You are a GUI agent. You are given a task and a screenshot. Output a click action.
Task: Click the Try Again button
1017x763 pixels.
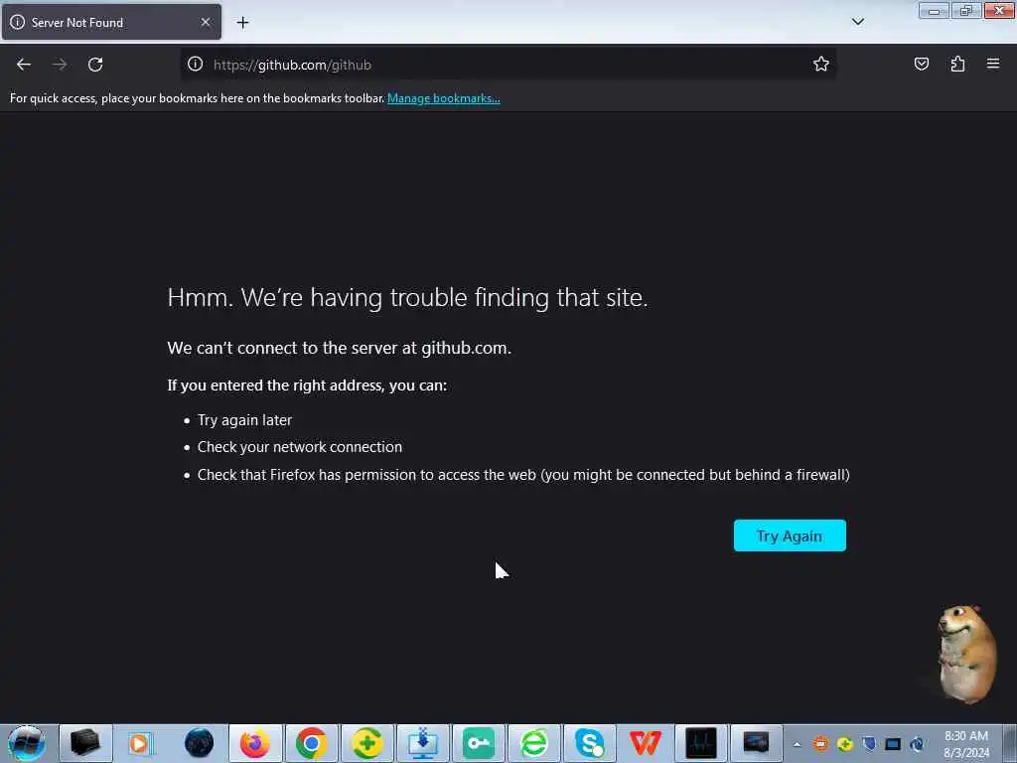(x=790, y=535)
